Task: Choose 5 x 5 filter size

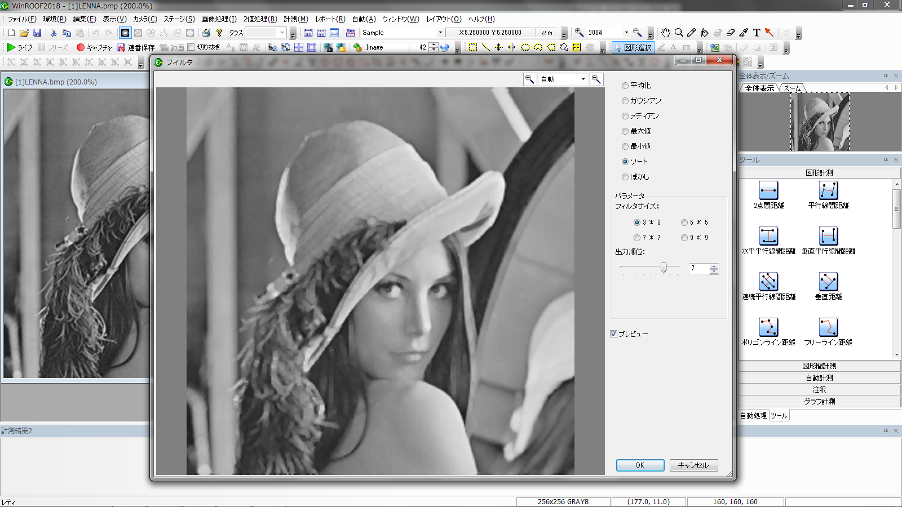Action: click(x=684, y=223)
